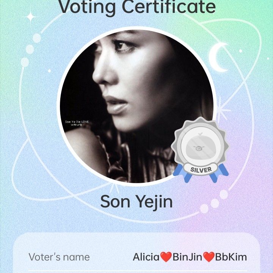The image size is (273, 273).
Task: Select the voter name Alicia BinJin BbKim
Action: (x=190, y=257)
